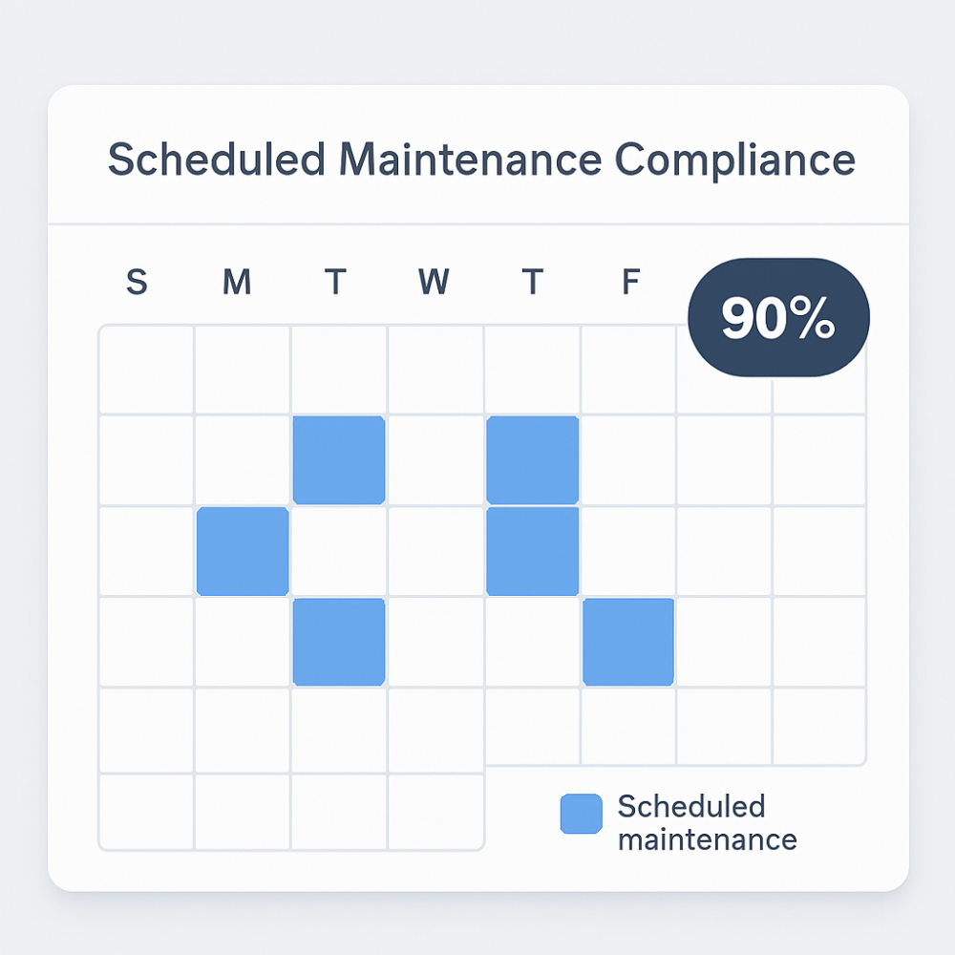Click the empty Sunday cell in first row

point(146,370)
